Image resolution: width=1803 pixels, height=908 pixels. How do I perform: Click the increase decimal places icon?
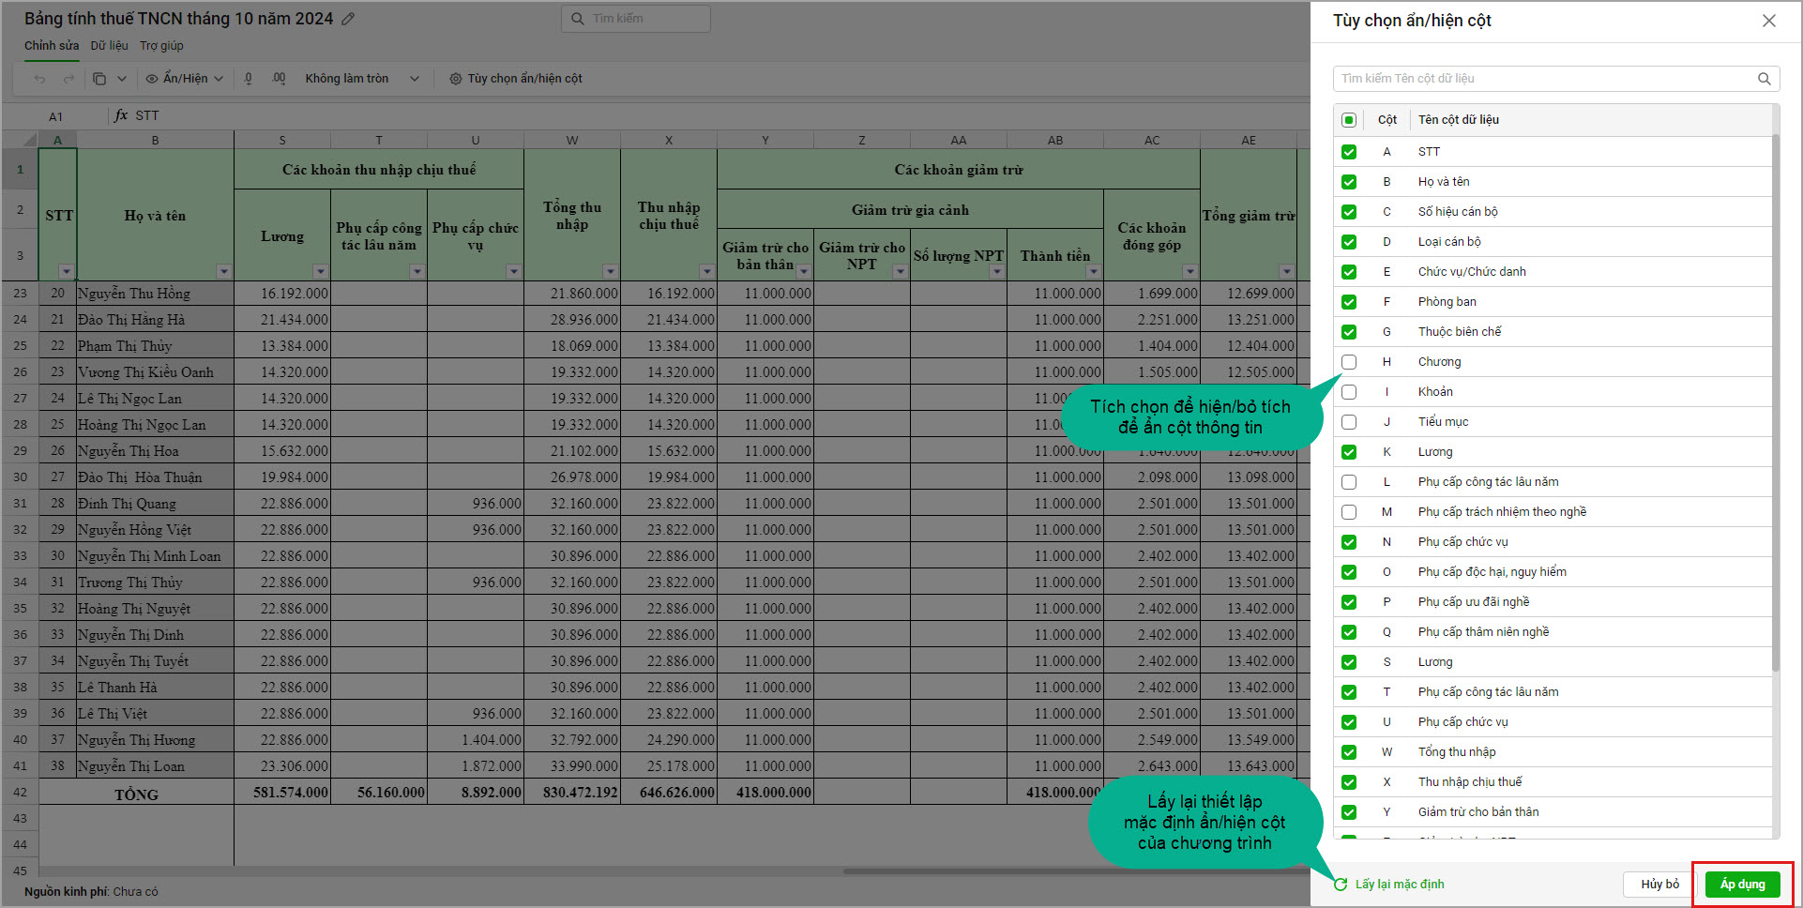coord(279,79)
